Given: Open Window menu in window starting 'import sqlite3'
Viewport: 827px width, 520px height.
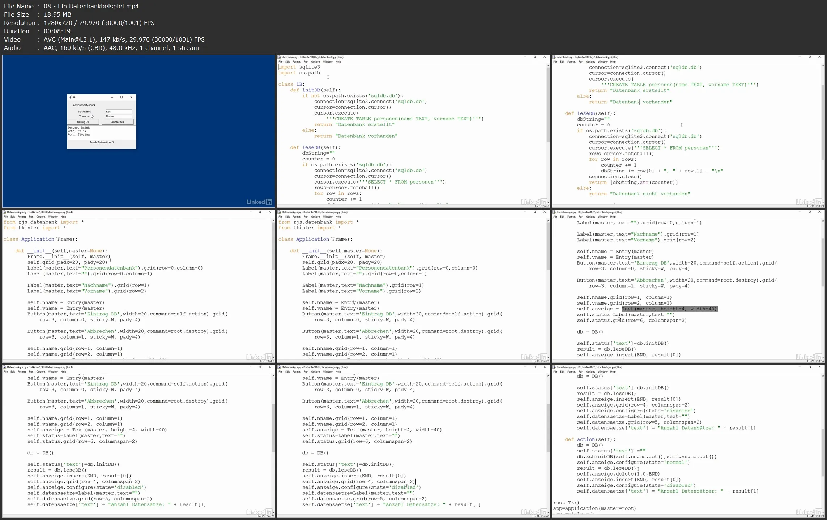Looking at the screenshot, I should tap(328, 62).
